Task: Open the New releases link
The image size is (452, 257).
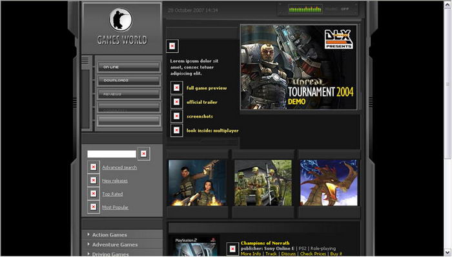Action: coord(115,181)
